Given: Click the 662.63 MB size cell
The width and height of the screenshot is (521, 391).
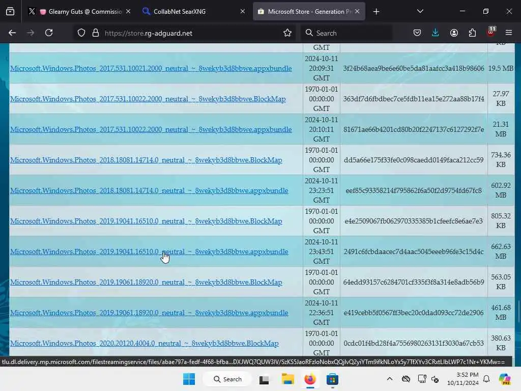Looking at the screenshot, I should click(501, 252).
